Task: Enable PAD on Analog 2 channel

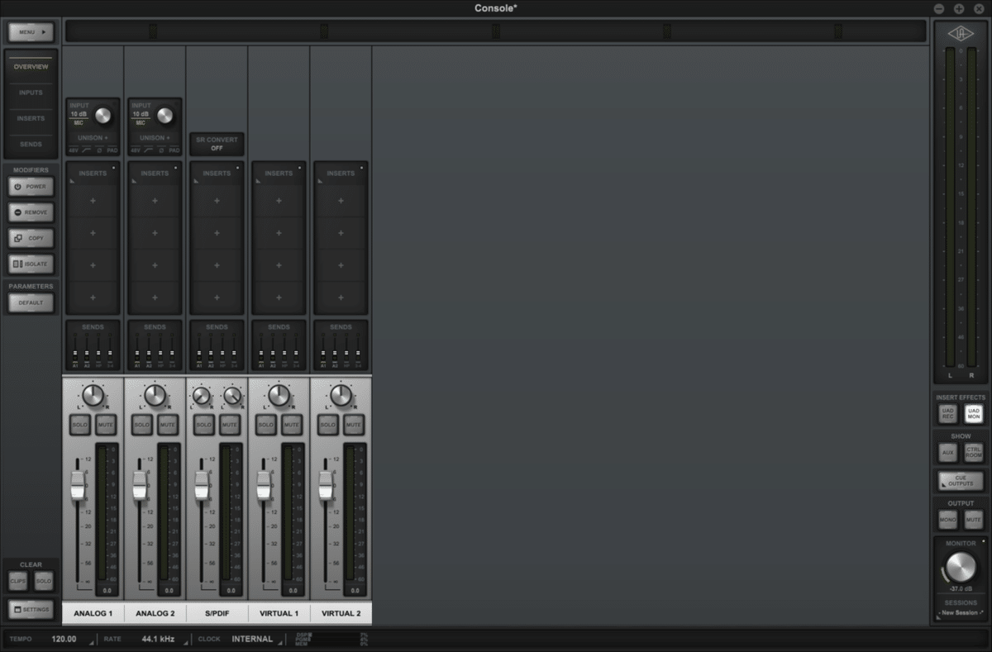Action: point(174,150)
